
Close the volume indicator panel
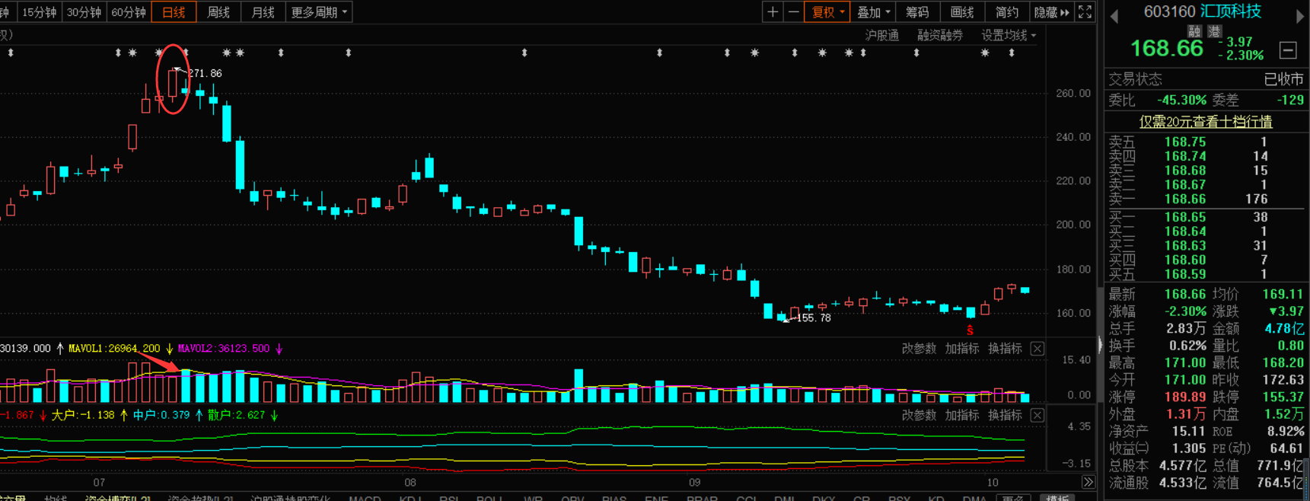point(1037,349)
